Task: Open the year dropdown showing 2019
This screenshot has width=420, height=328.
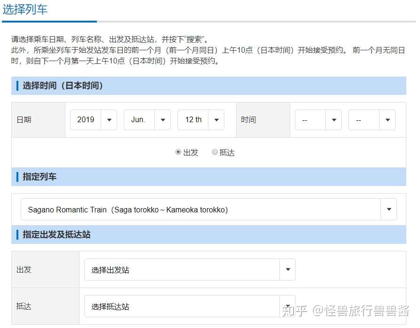Action: (x=94, y=119)
